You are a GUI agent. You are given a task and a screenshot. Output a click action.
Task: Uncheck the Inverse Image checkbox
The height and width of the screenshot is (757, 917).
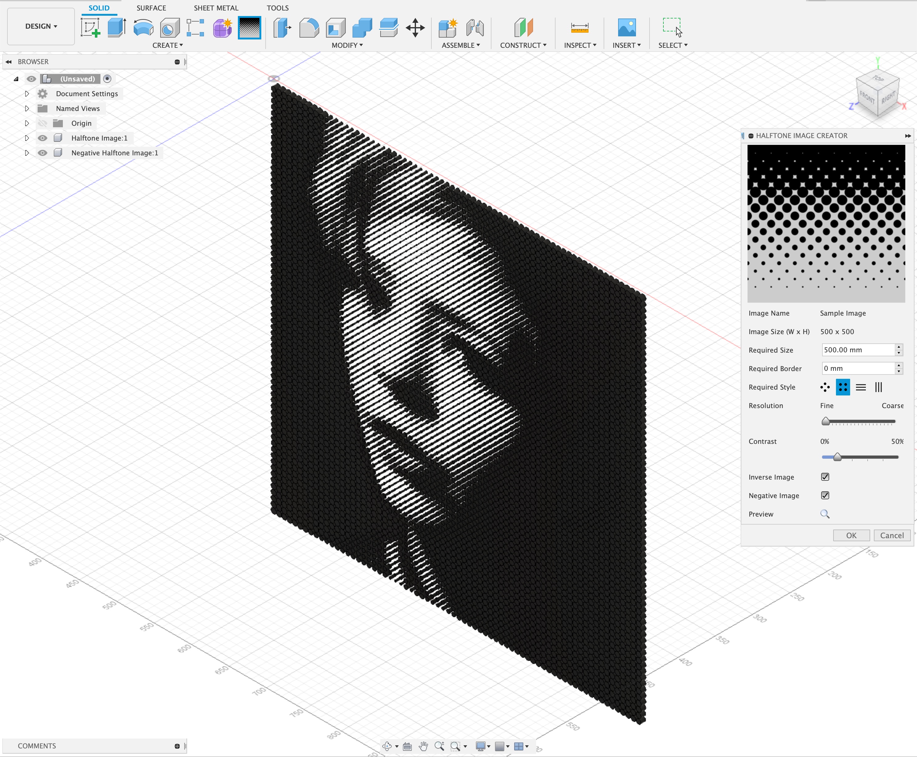coord(825,477)
